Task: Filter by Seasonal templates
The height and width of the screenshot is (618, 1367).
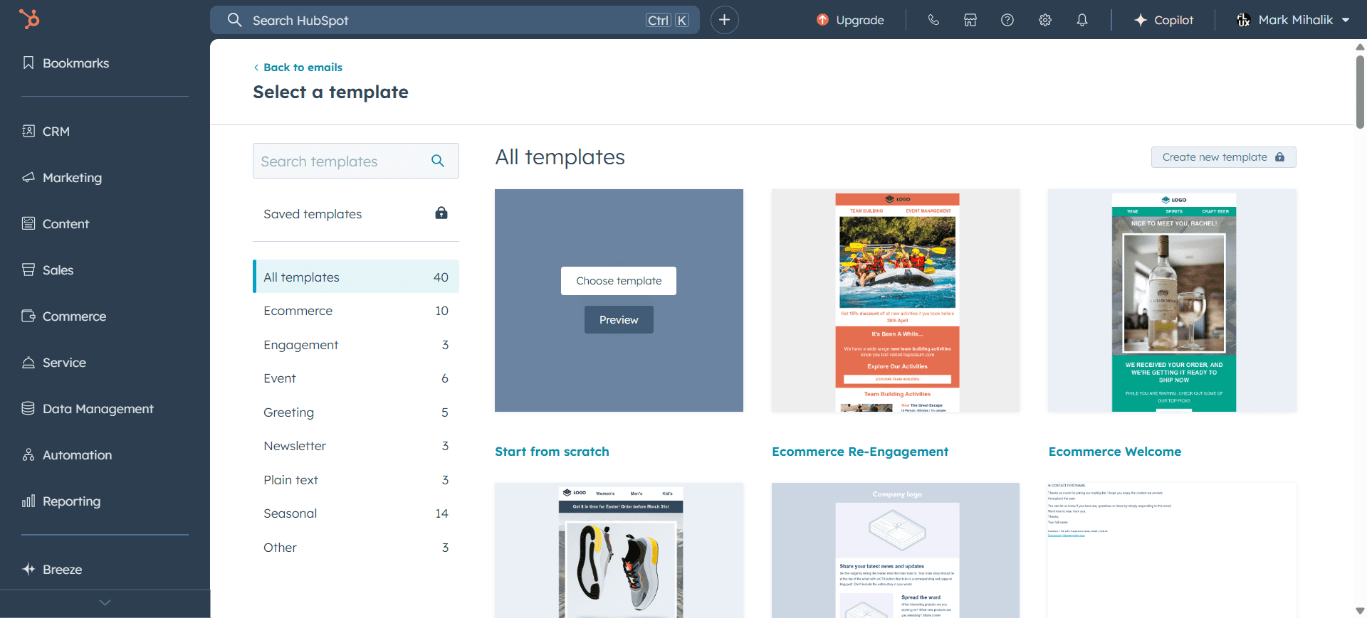Action: [355, 513]
